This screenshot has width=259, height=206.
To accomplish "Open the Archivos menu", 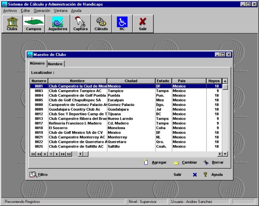I will [x=10, y=10].
